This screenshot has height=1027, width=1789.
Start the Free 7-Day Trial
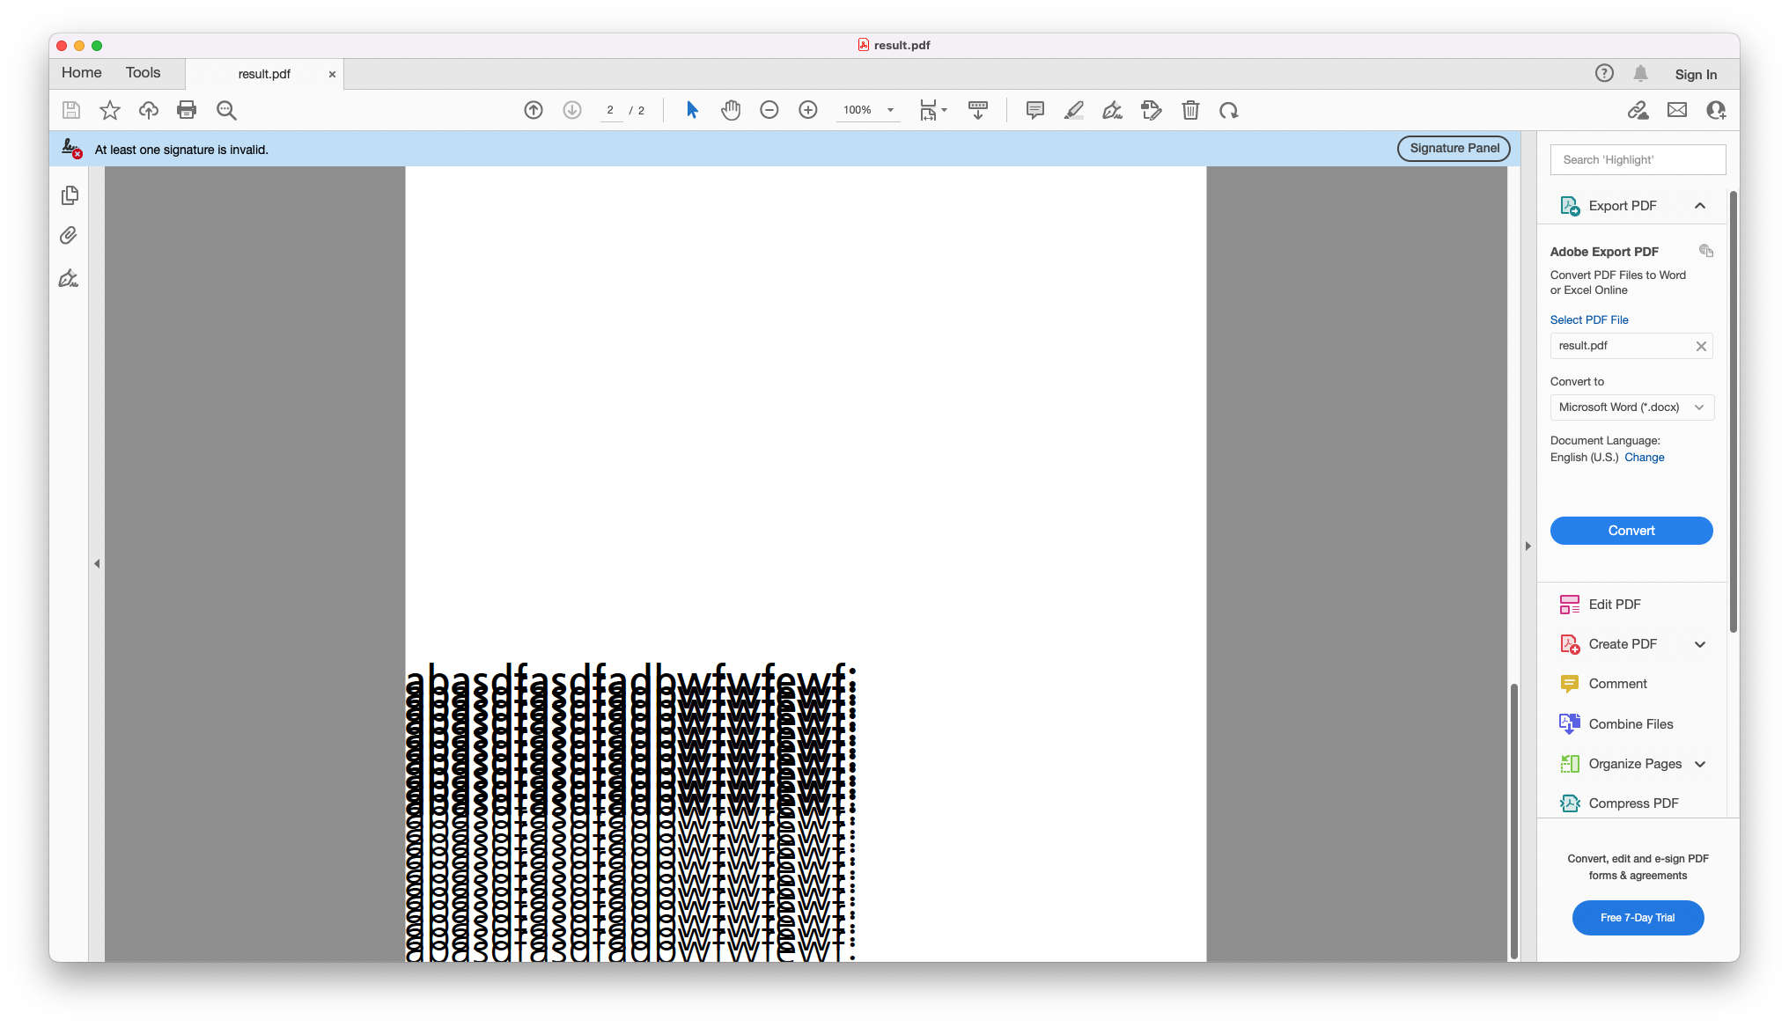coord(1638,918)
